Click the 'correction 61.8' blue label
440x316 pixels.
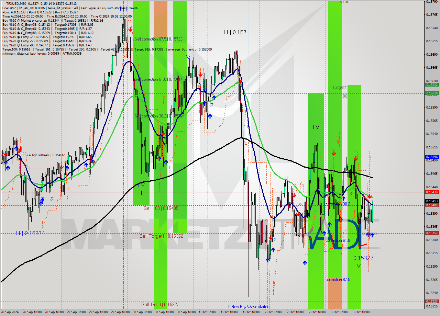(338, 240)
